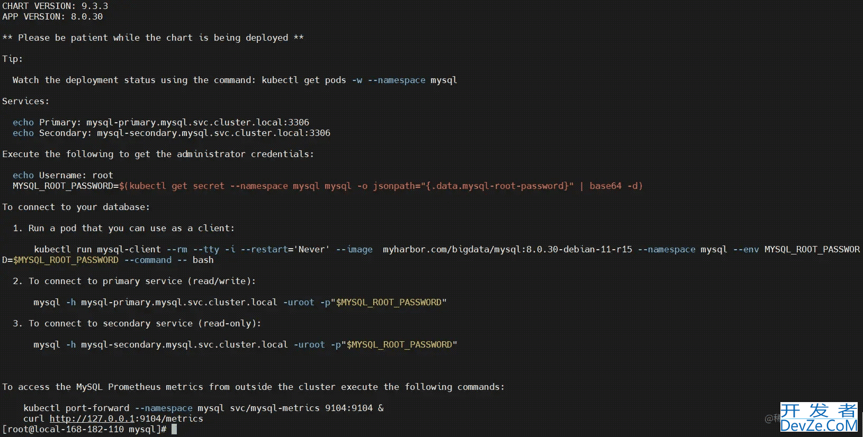This screenshot has height=437, width=863.
Task: Select the text 'APP VERSION: 8.0.30'
Action: click(52, 16)
